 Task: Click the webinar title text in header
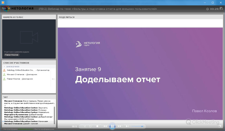coord(98,9)
